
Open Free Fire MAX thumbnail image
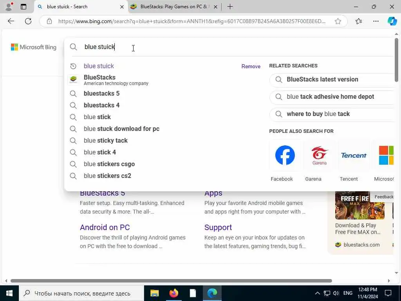pos(359,205)
